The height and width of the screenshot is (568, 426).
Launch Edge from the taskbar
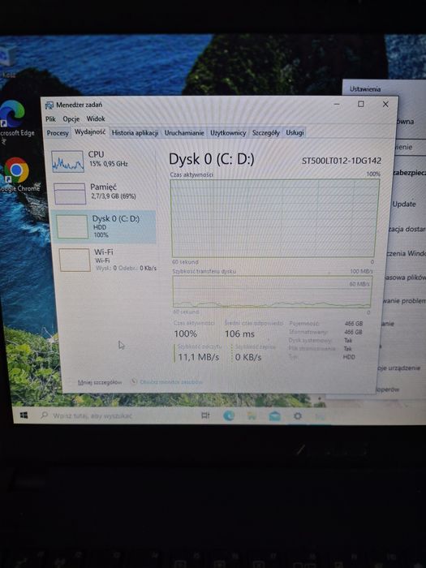click(x=229, y=415)
